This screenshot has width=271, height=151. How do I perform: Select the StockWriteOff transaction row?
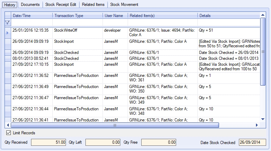click(66, 30)
